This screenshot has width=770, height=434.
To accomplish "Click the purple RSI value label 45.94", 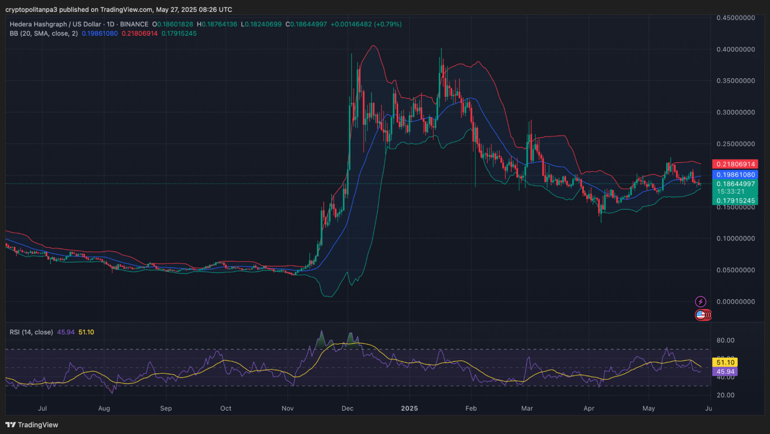I will (725, 372).
